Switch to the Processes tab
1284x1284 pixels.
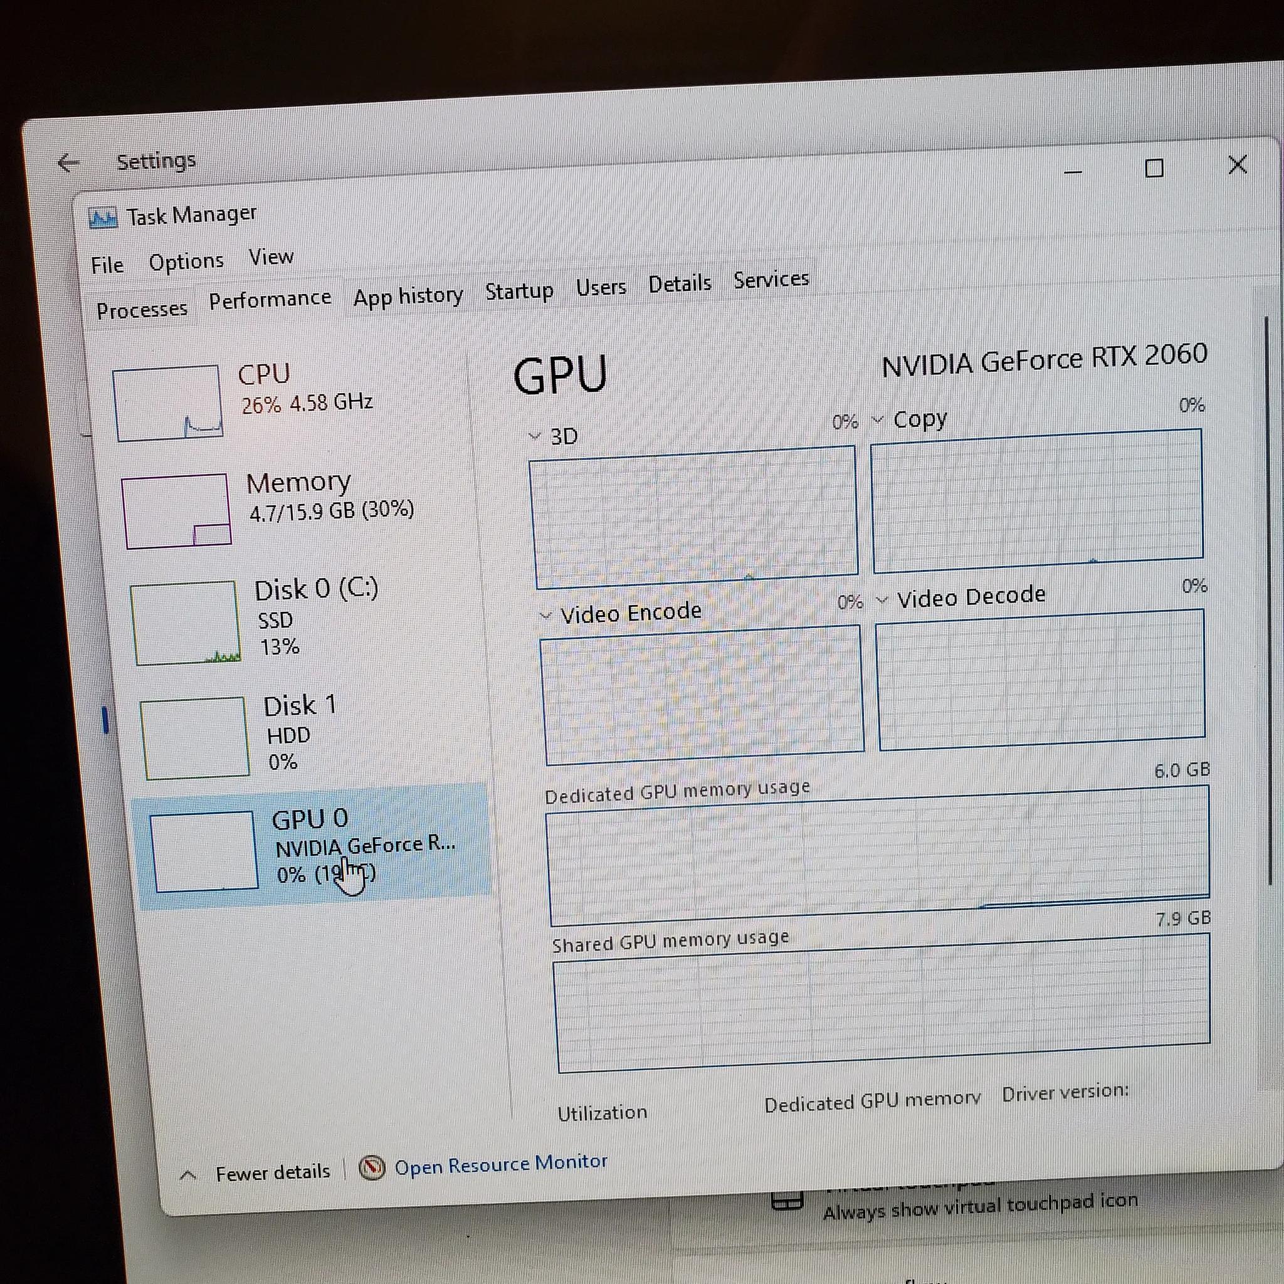[x=142, y=310]
